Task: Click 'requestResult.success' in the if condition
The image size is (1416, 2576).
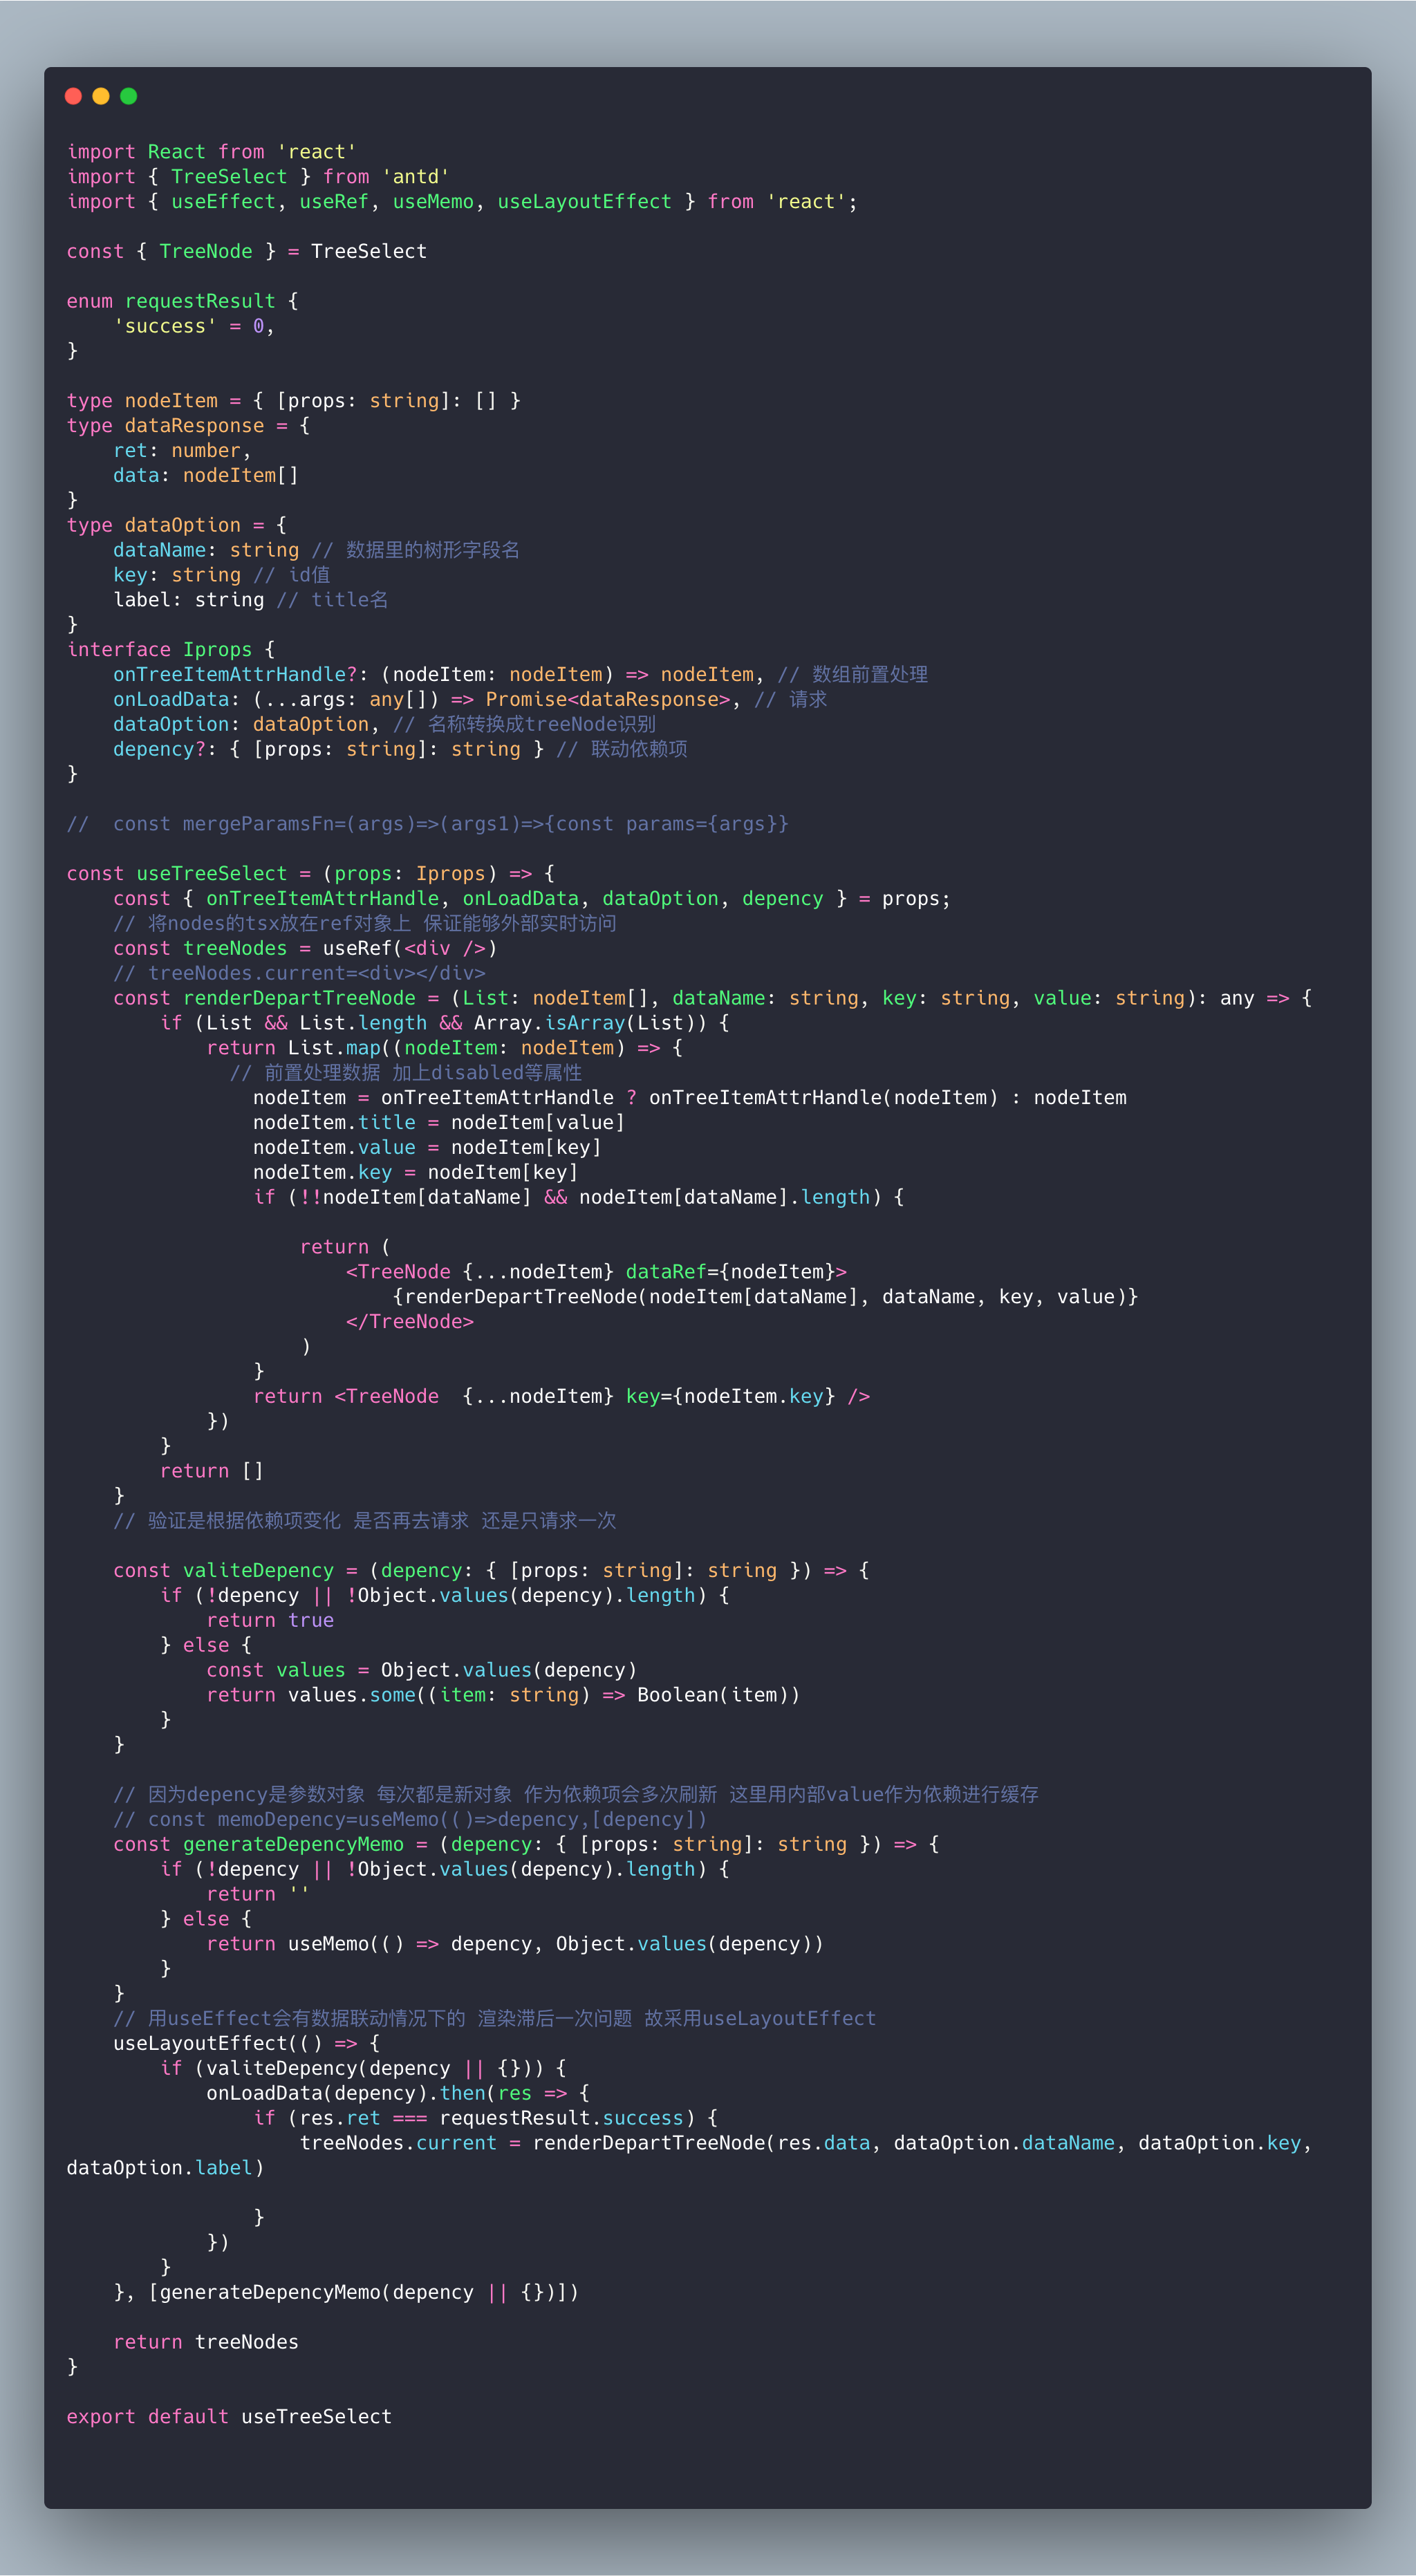Action: point(561,2118)
